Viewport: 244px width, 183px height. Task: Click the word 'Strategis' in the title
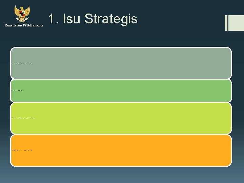111,19
